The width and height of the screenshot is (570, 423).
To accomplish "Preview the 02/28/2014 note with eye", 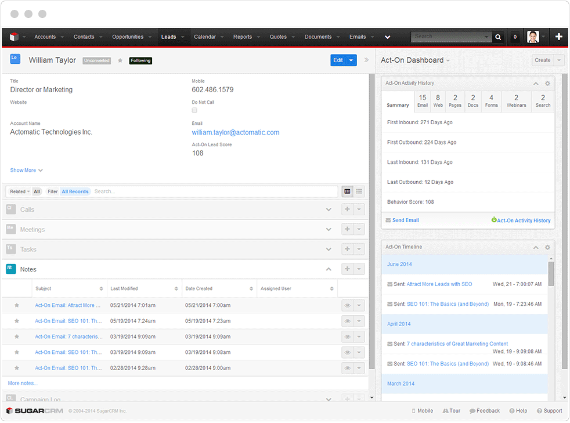I will point(348,368).
